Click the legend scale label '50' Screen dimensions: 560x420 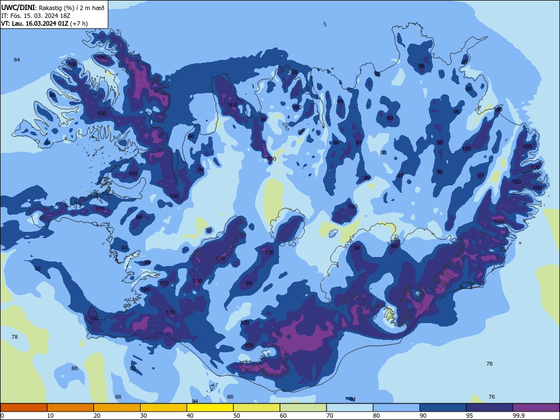(x=236, y=416)
